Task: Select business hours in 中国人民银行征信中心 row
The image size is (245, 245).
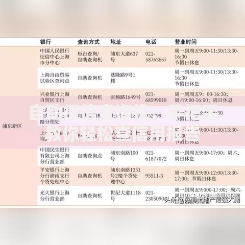Action: (206, 57)
